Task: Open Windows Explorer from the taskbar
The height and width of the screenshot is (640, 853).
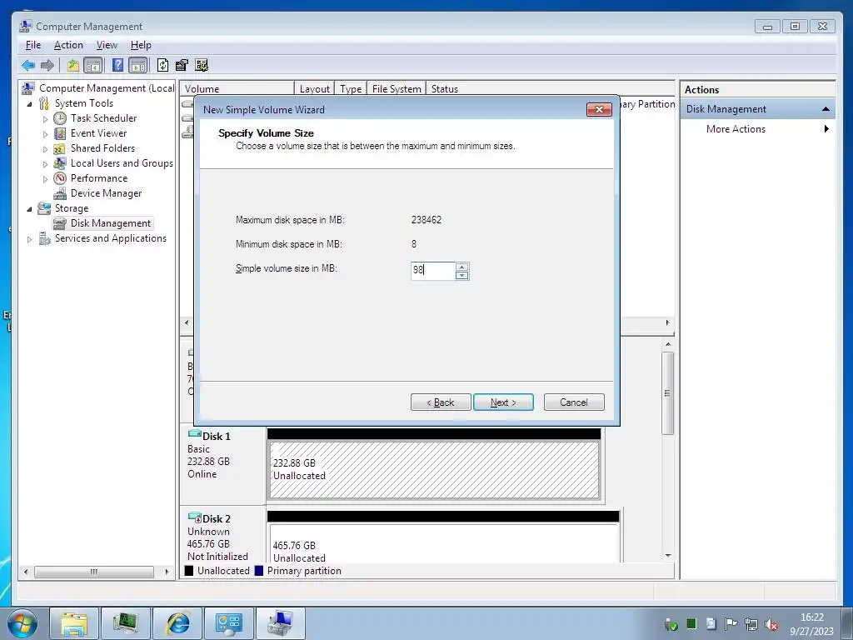Action: tap(73, 623)
